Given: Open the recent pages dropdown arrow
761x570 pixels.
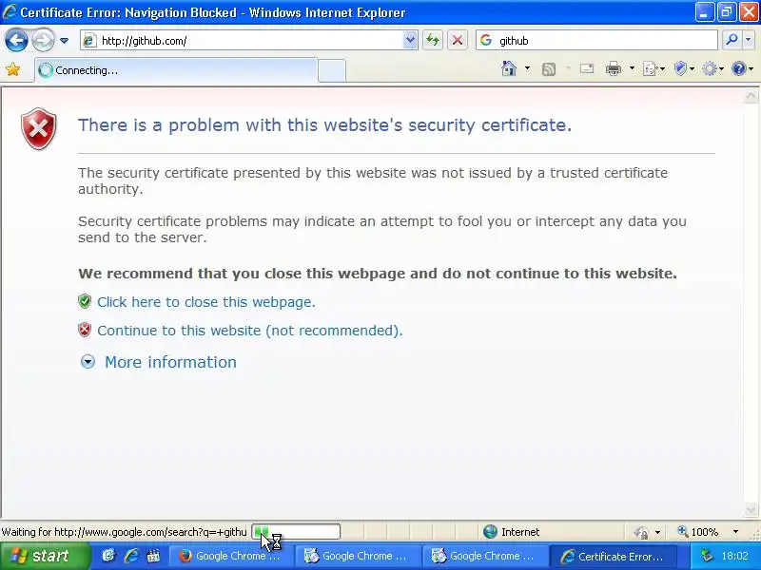Looking at the screenshot, I should pos(64,41).
